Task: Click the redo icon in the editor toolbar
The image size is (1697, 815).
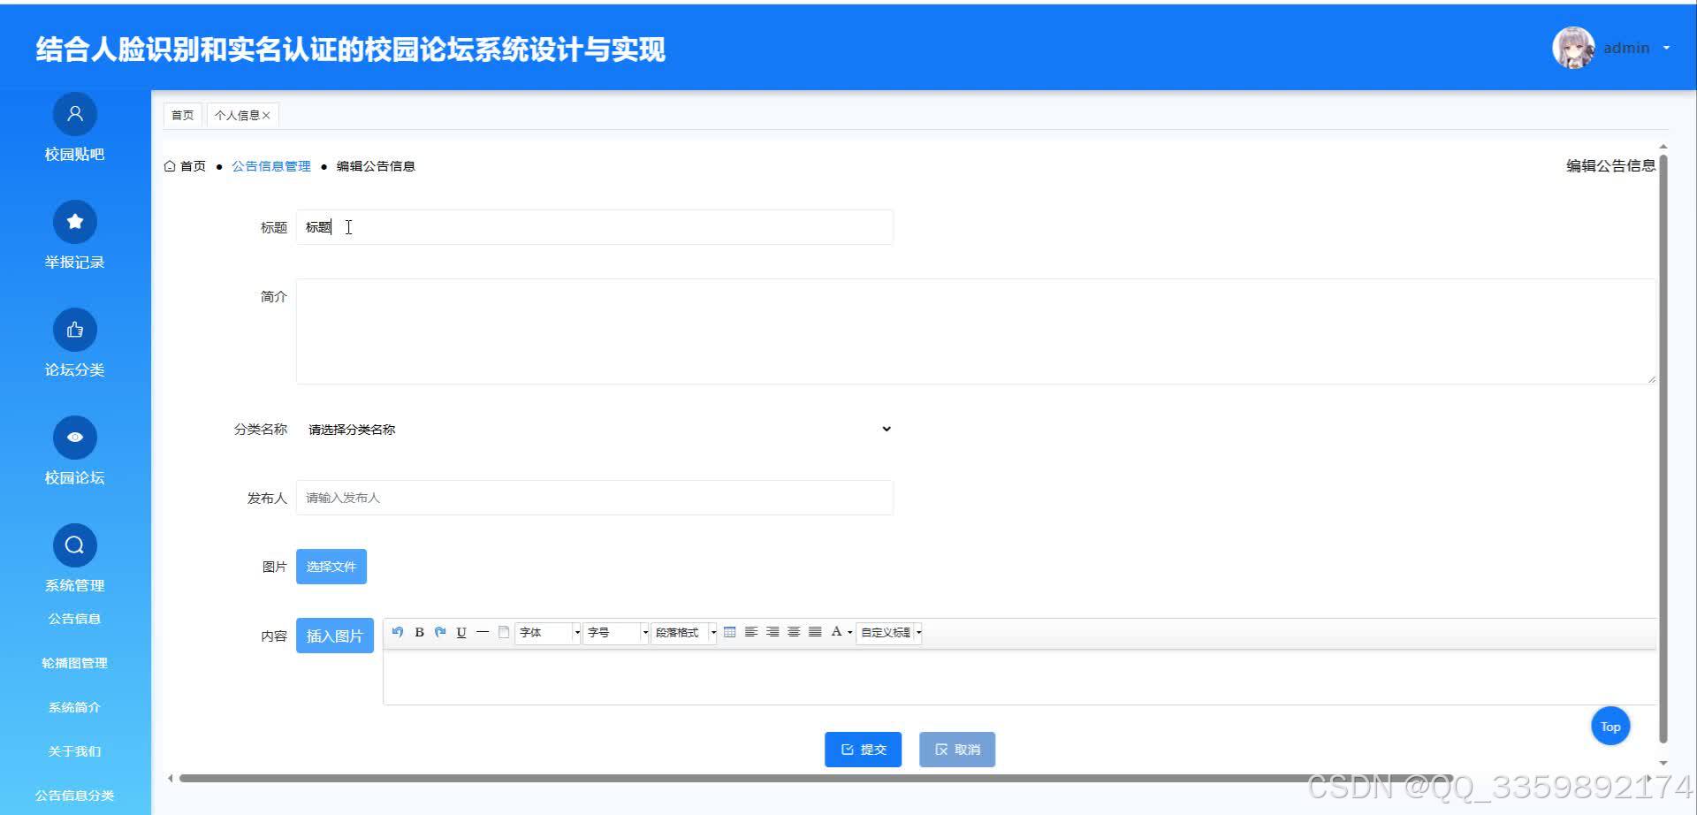Action: [x=440, y=632]
